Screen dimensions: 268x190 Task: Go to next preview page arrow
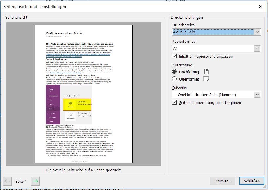coord(35,181)
